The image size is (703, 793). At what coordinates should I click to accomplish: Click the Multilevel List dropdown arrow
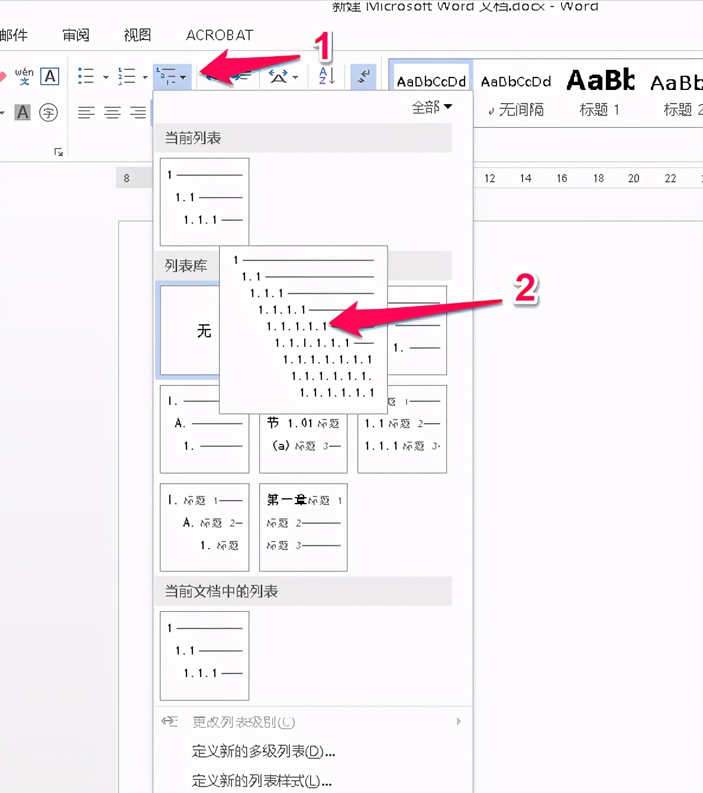coord(183,77)
